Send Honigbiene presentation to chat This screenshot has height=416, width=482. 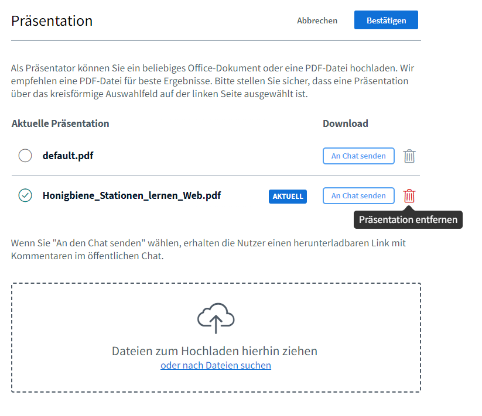358,196
